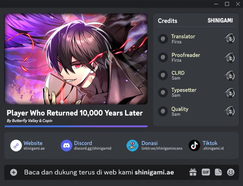Viewport: 243px width, 186px height.
Task: Click the blue-purple progress bar under title
Action: pos(76,126)
